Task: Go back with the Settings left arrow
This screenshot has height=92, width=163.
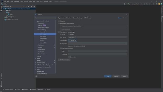Action: coord(124,18)
